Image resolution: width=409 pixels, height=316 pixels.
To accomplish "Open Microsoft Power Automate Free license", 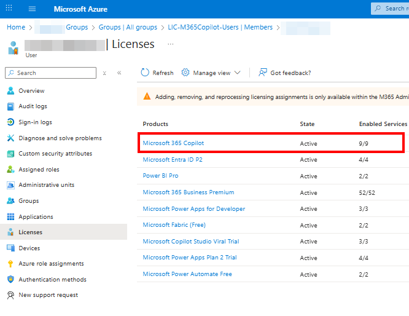I will [x=187, y=274].
